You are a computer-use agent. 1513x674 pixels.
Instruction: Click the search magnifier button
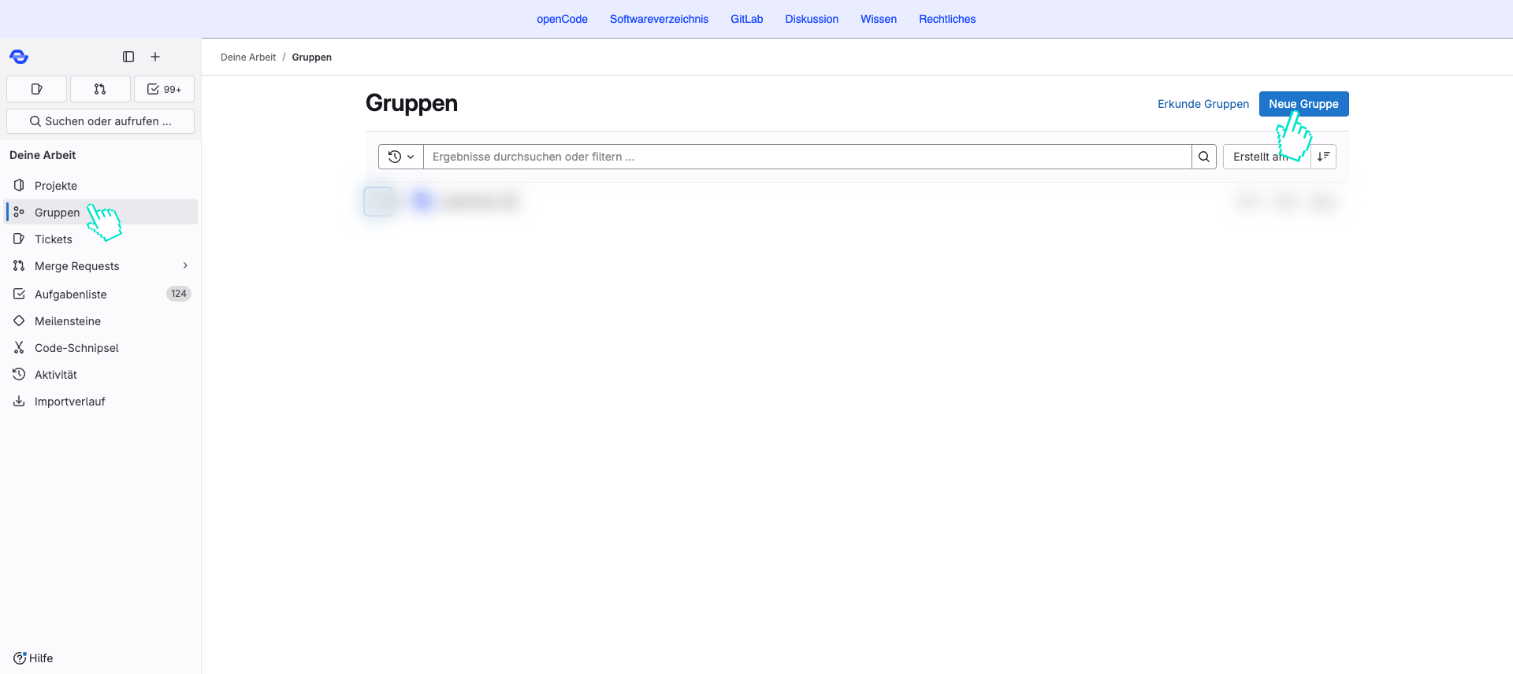click(x=1203, y=157)
